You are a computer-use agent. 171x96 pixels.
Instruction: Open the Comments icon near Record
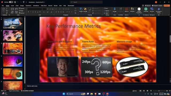143,6
